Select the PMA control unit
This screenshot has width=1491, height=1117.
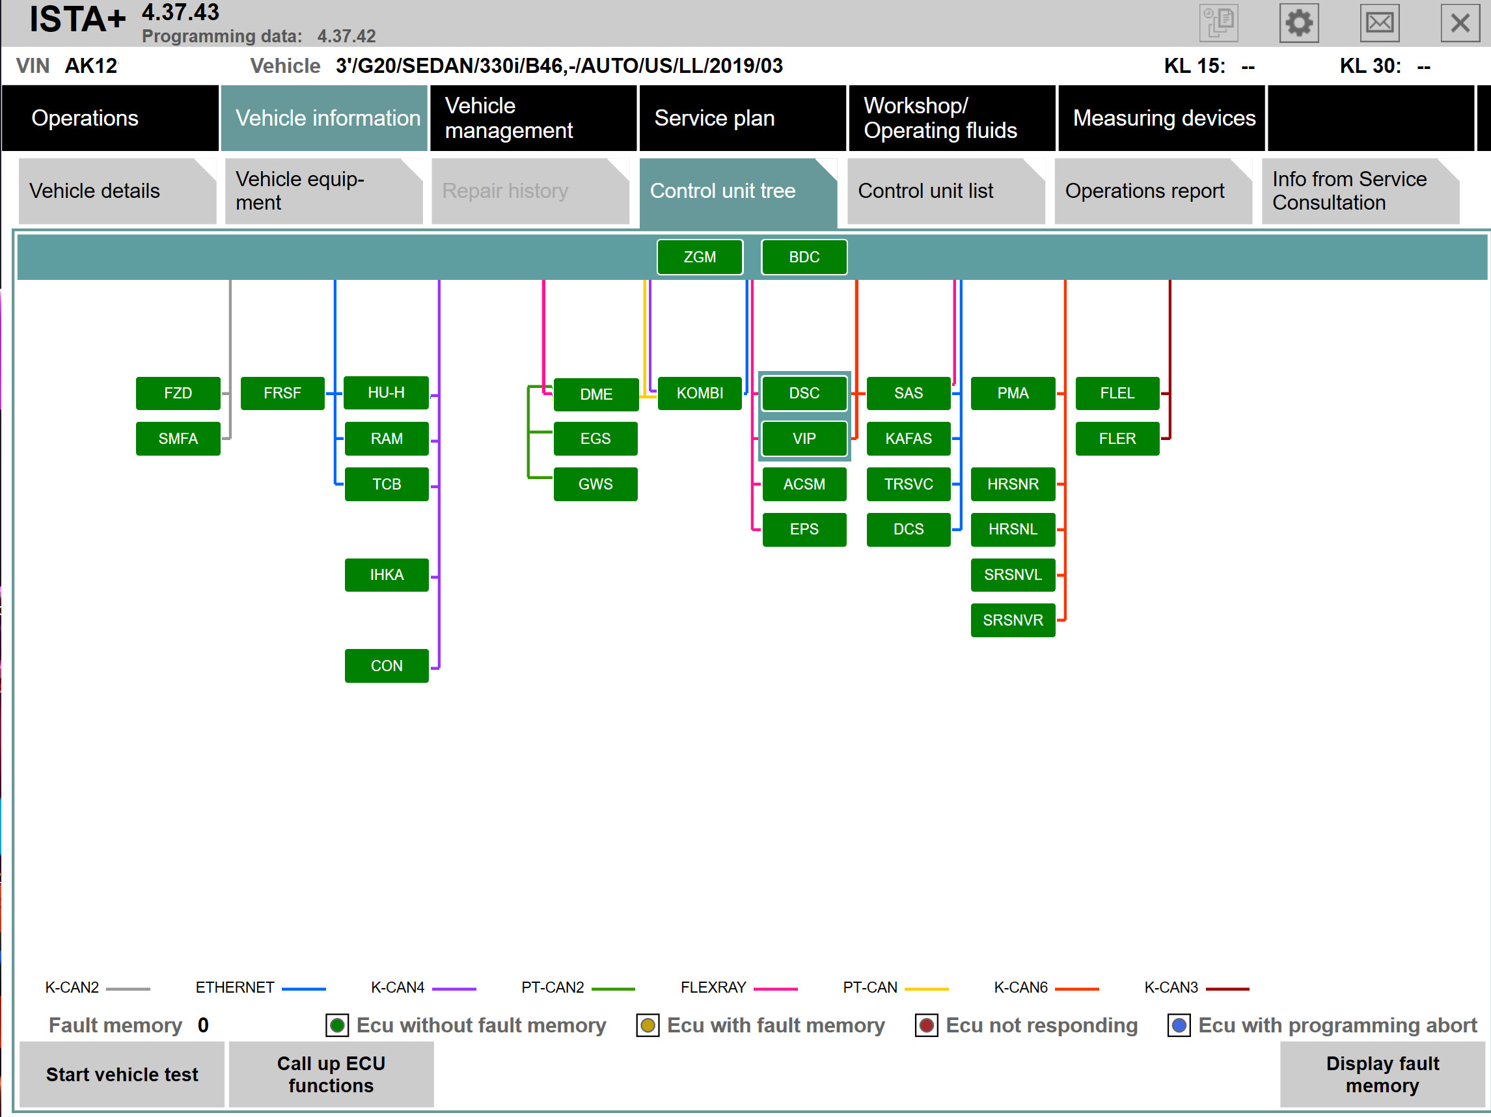(x=1013, y=393)
